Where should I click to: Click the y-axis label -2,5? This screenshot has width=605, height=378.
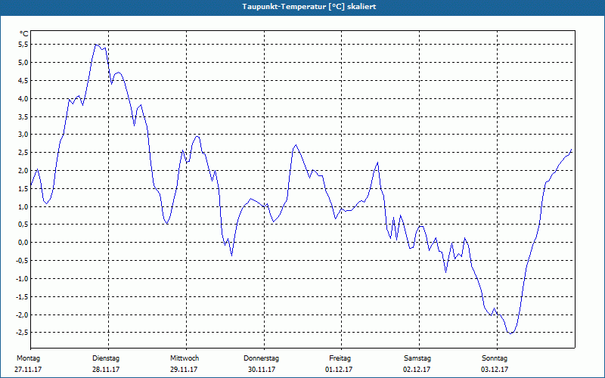coord(22,333)
